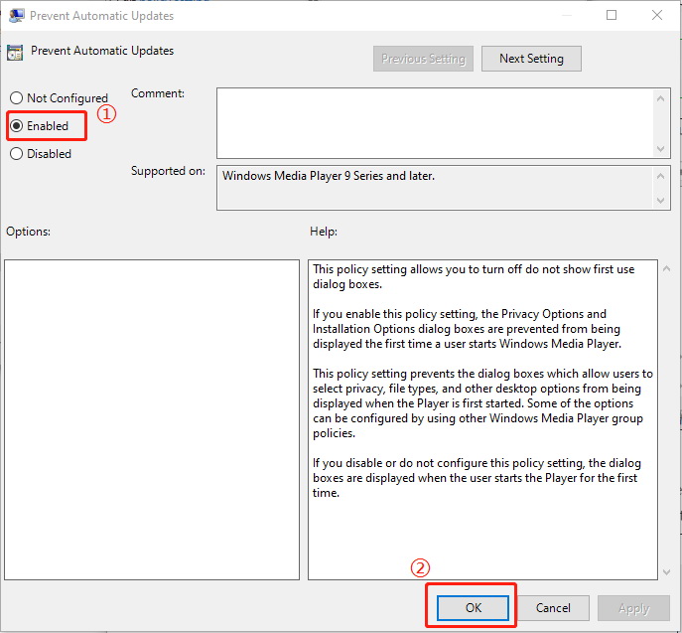Click the Next Setting button
The height and width of the screenshot is (633, 682).
(531, 59)
